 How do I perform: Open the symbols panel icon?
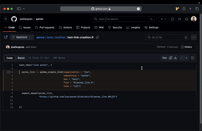tap(192, 58)
